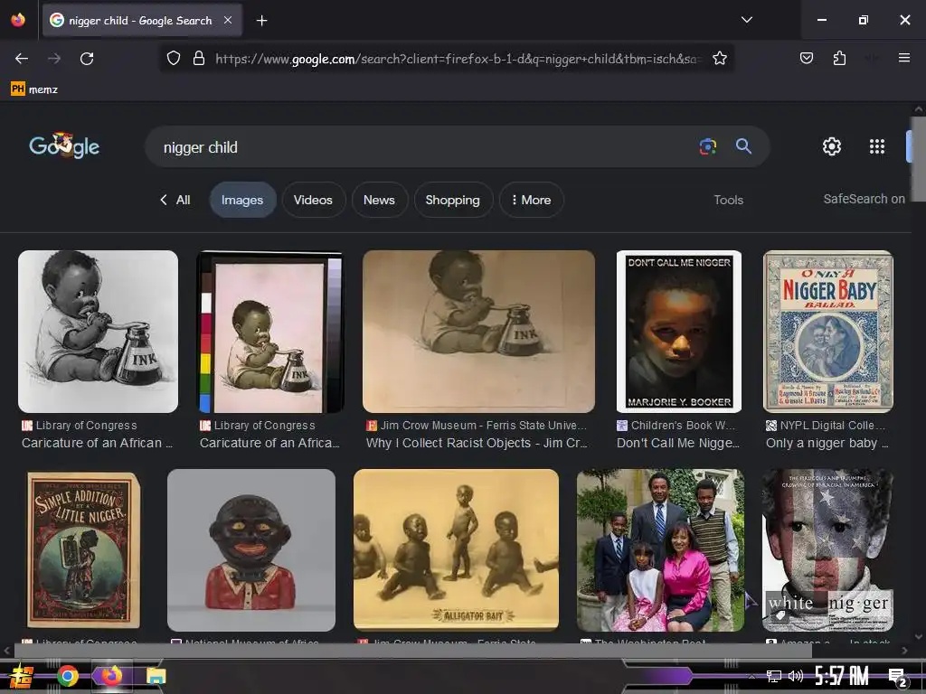The height and width of the screenshot is (694, 926).
Task: List all tabs with the chevron
Action: pos(746,20)
